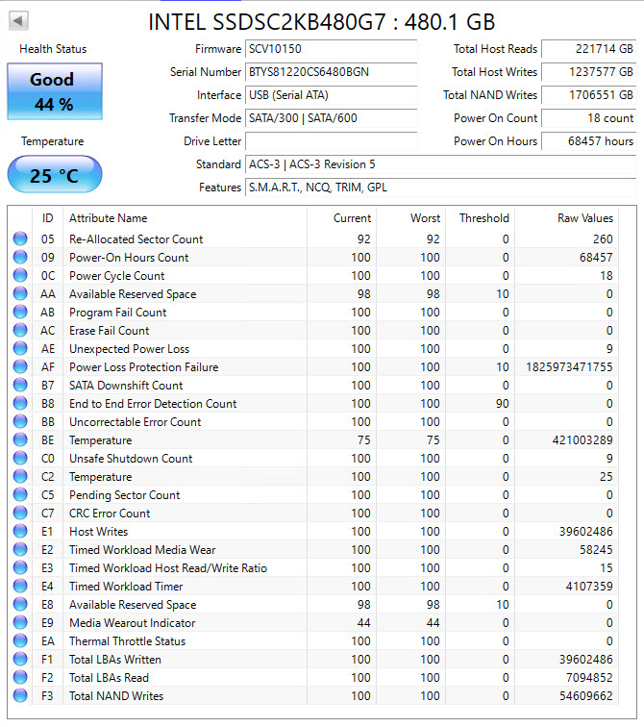Image resolution: width=644 pixels, height=727 pixels.
Task: Click the Power On Count value 18 count
Action: (x=589, y=117)
